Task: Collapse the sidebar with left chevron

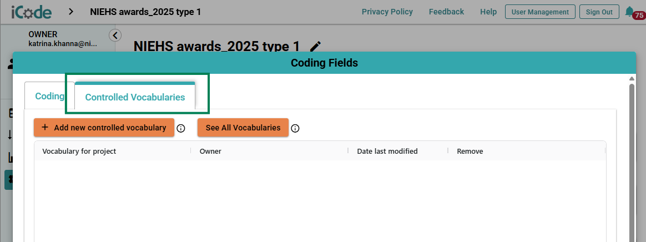Action: pyautogui.click(x=115, y=36)
